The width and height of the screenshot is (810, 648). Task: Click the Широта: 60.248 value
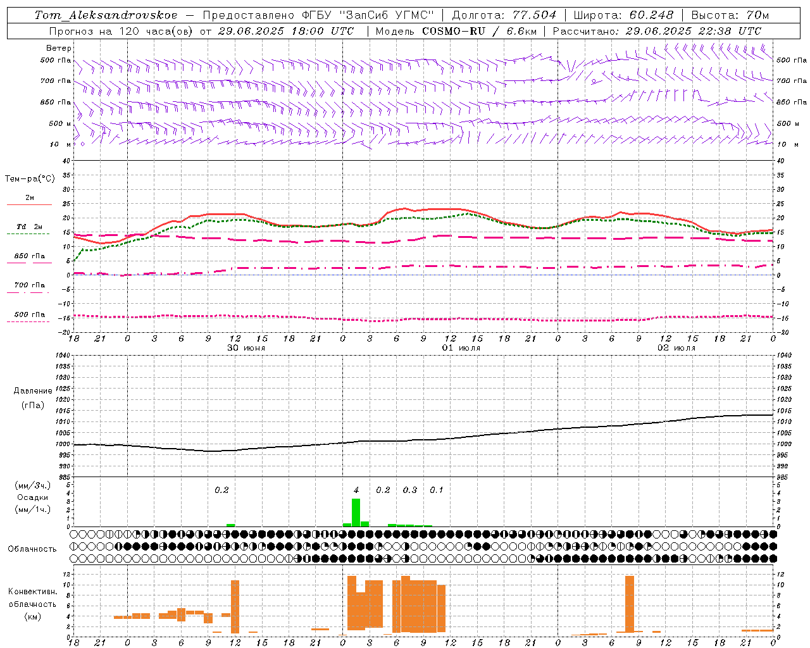point(623,15)
